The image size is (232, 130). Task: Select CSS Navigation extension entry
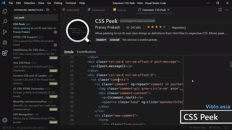coord(35,118)
